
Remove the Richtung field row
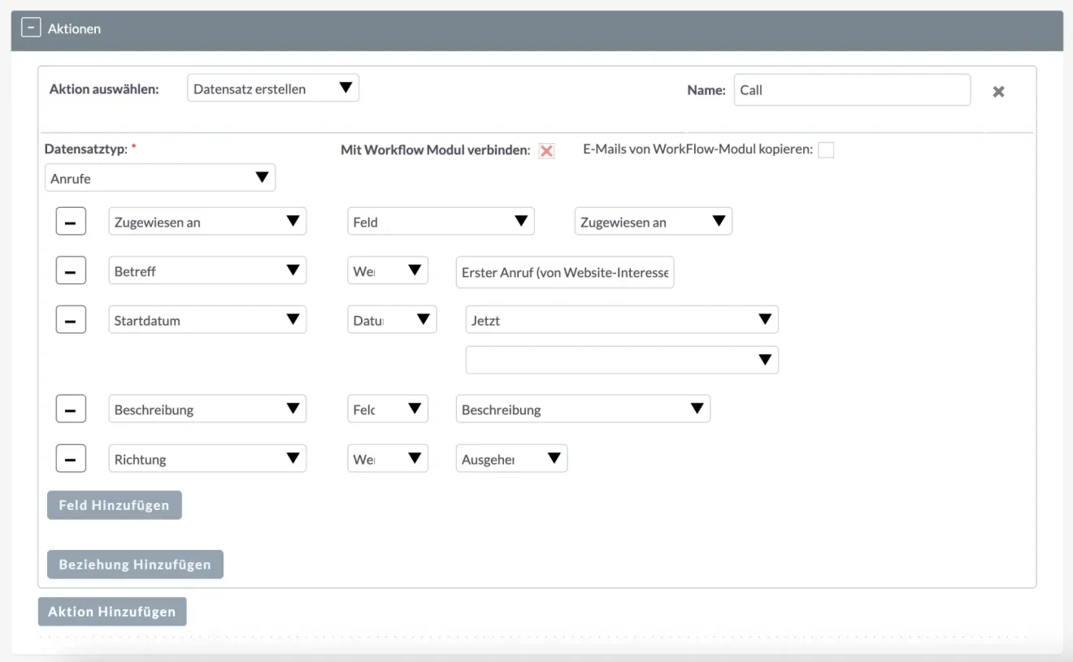pos(71,459)
